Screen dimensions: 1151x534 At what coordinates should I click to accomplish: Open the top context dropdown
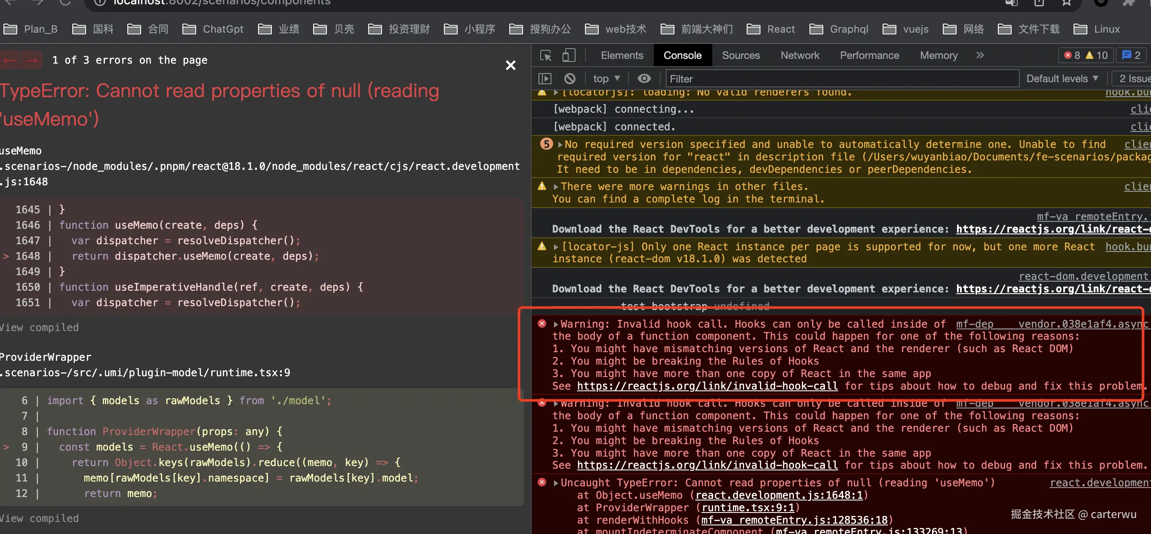(606, 79)
